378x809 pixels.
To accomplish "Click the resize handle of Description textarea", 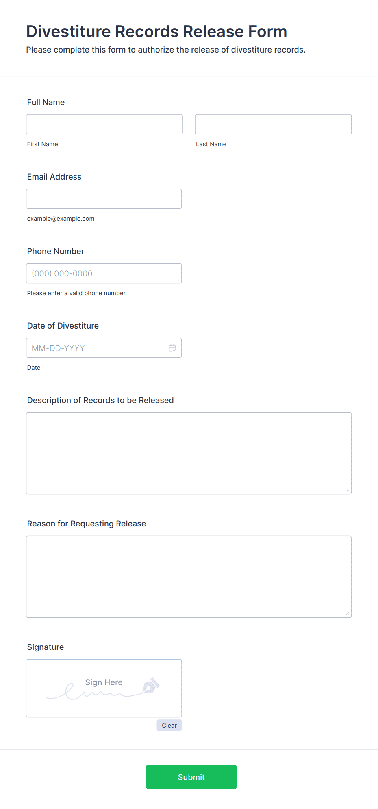I will coord(348,490).
